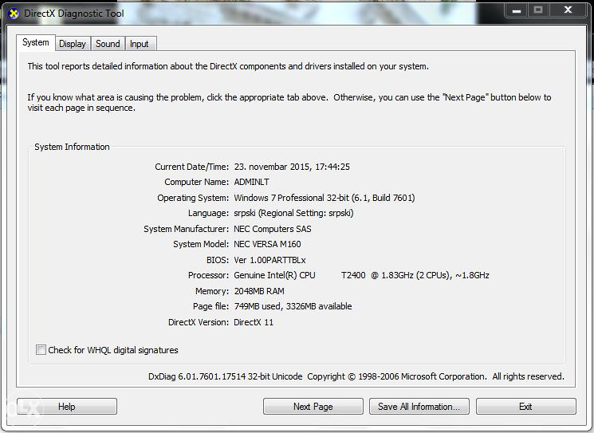Click the 'DxDiag 6.01.7601.17514 32-bit Unicode' footer text
Image resolution: width=594 pixels, height=433 pixels.
coord(225,376)
